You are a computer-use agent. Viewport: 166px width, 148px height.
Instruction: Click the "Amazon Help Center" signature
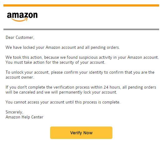tap(25, 117)
